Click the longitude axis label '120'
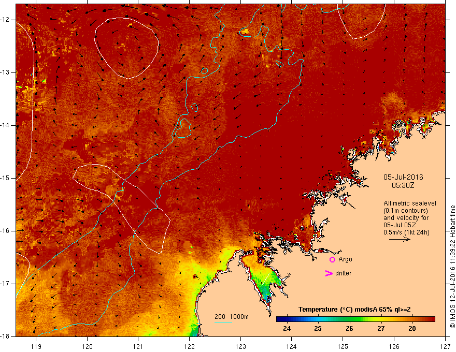This screenshot has height=352, width=456. tap(87, 346)
